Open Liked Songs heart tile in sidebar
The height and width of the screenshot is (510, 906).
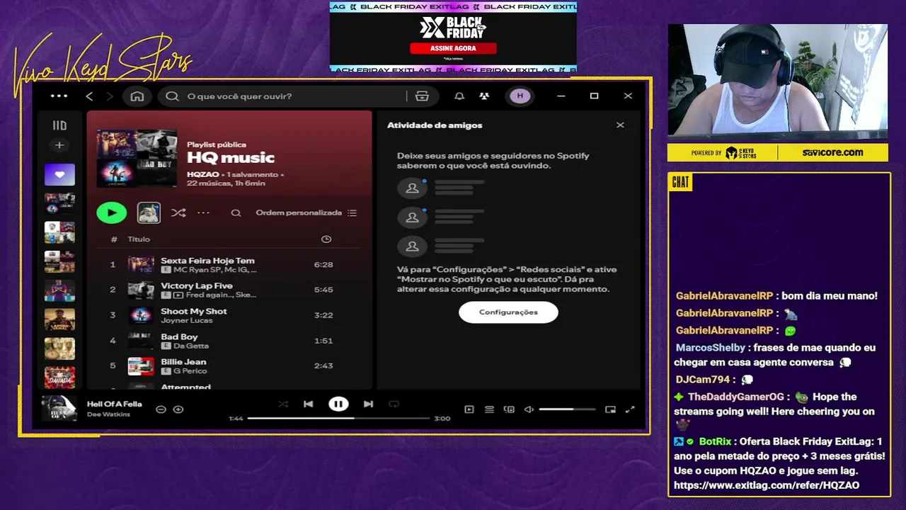(59, 174)
